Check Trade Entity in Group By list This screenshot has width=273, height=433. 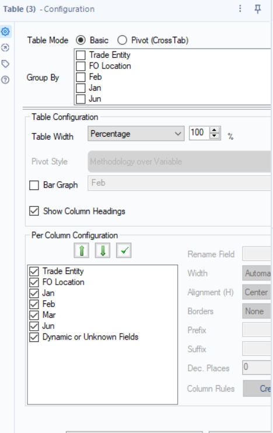coord(80,56)
